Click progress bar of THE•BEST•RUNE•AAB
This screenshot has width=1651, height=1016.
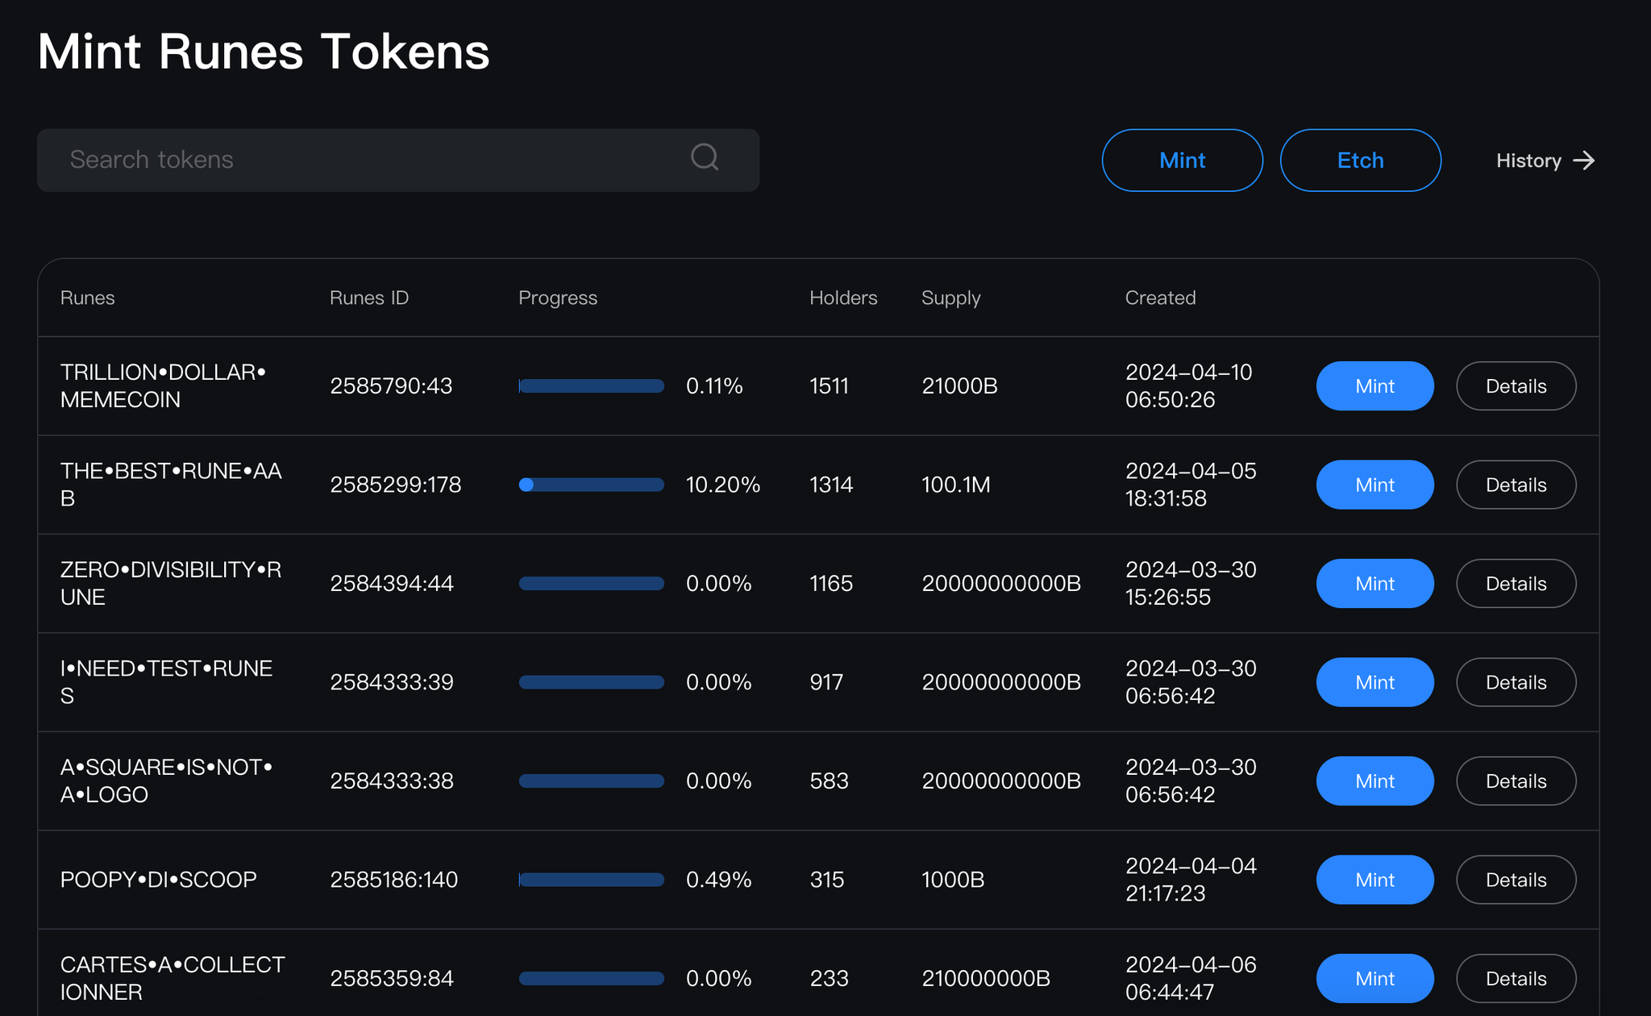coord(591,485)
